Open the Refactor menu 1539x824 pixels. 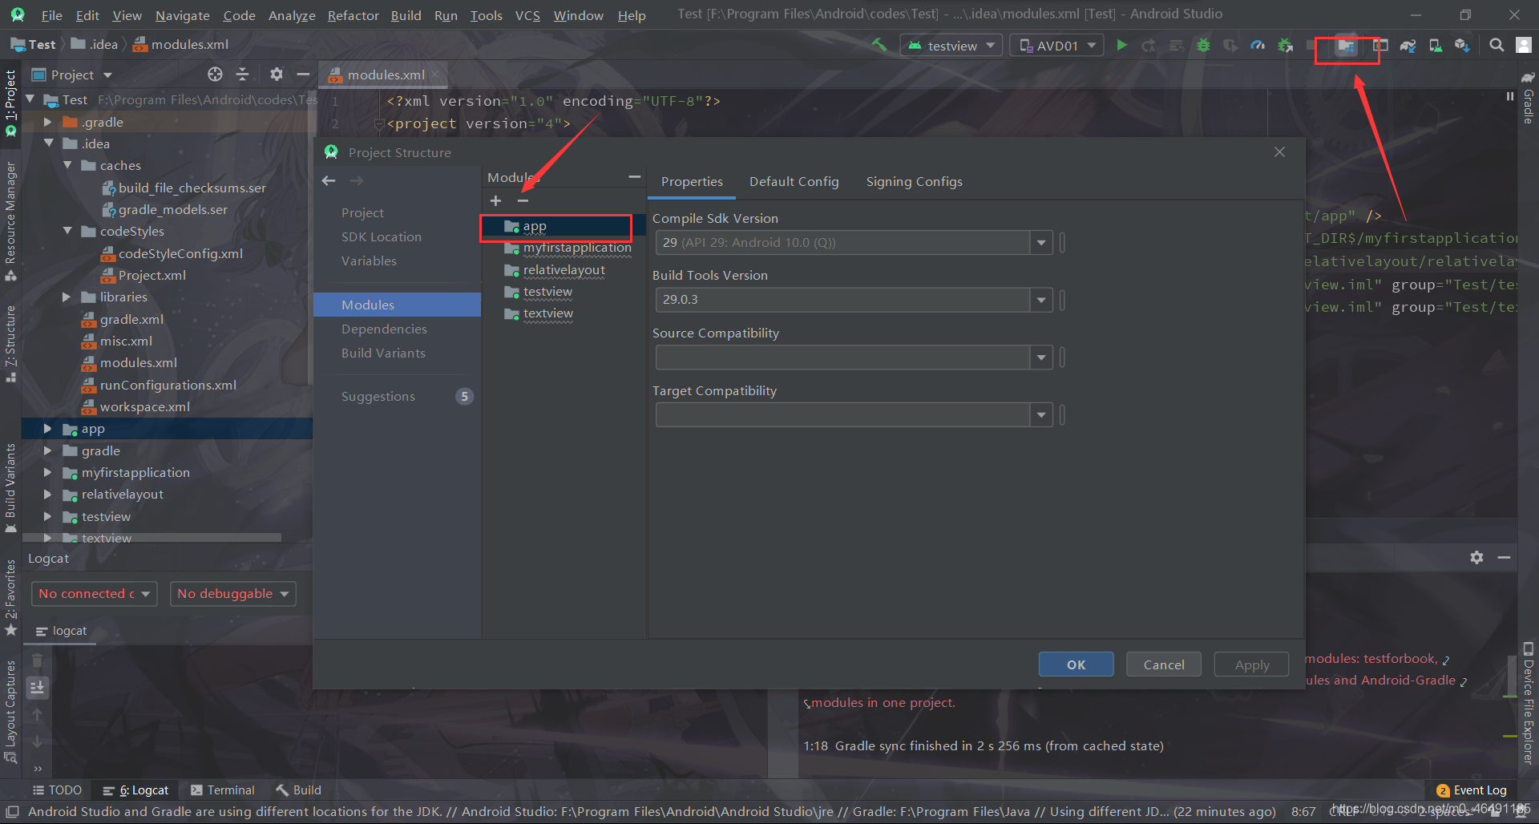[x=353, y=15]
